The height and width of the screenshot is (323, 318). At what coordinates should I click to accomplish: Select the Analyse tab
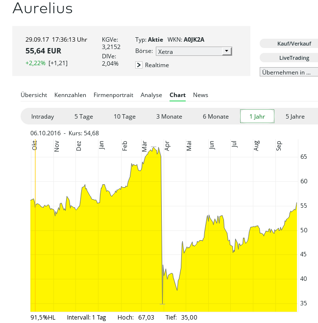(151, 95)
